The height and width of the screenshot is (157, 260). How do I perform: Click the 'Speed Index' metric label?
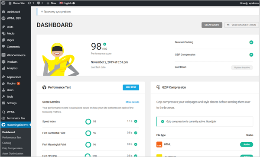click(49, 122)
